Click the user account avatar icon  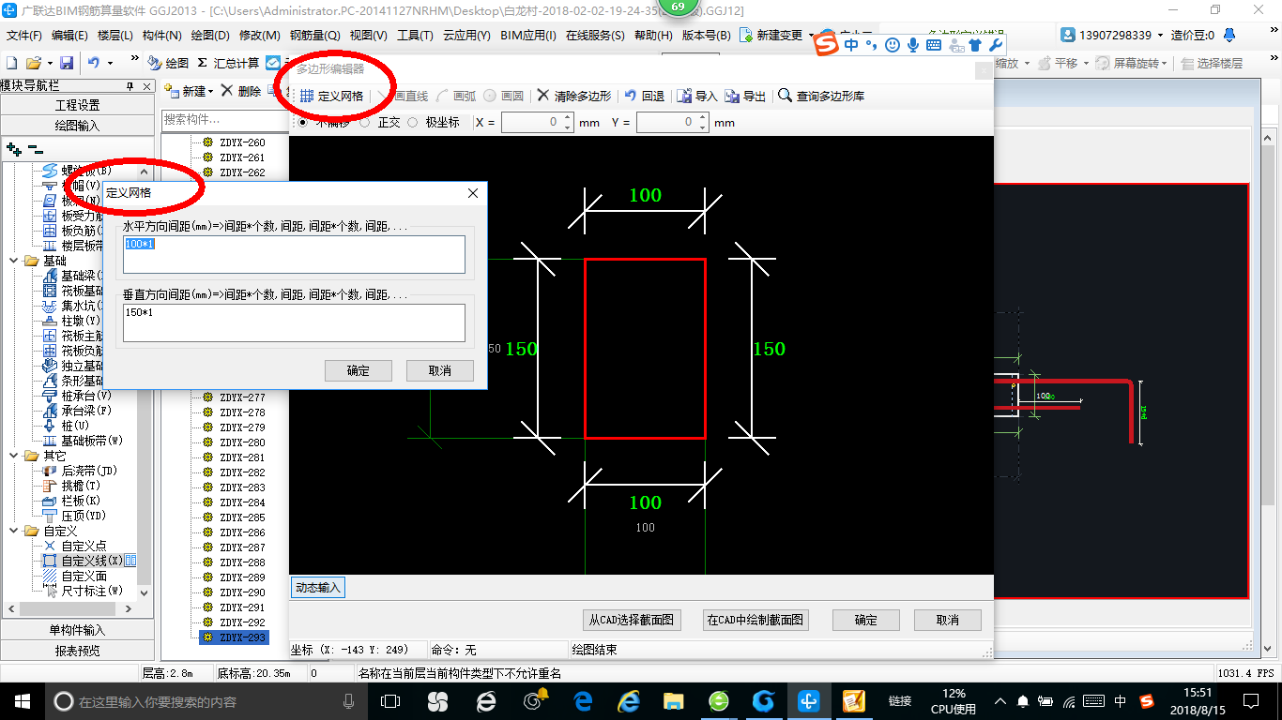1068,35
